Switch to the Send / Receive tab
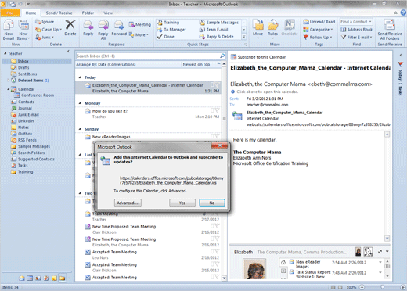Screen dimensions: 407x291 point(59,13)
